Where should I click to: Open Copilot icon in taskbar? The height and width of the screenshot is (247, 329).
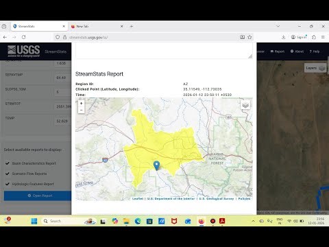tap(115, 221)
